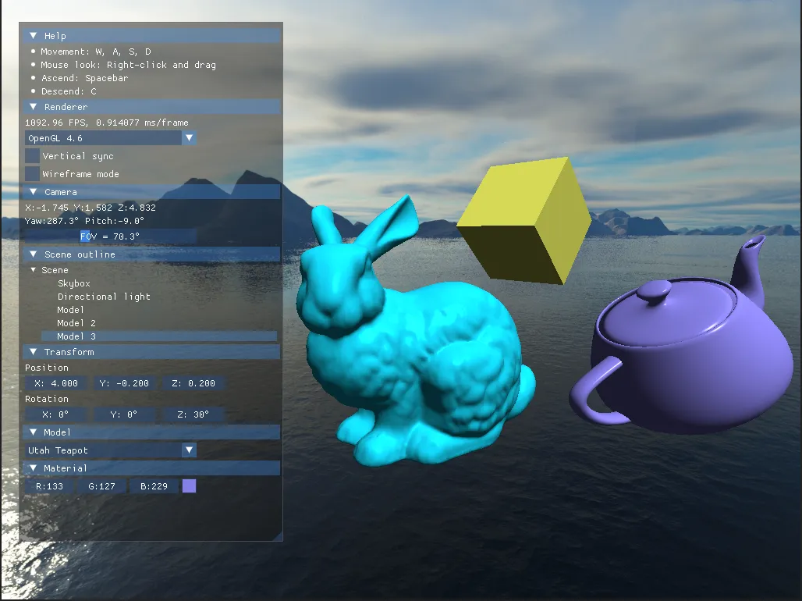Screen dimensions: 802x601
Task: Collapse the Scene tree node
Action: coord(32,269)
